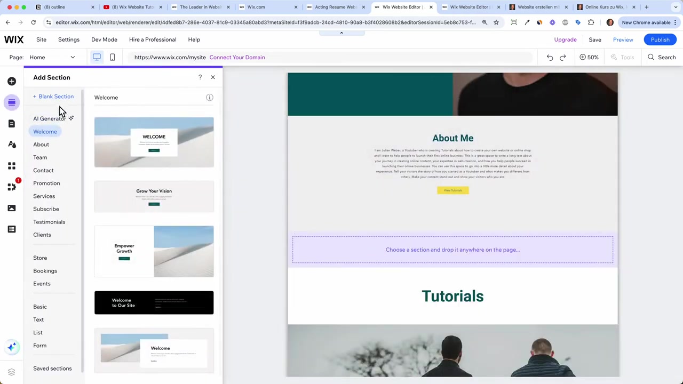Go back in browser
The image size is (683, 384).
(x=7, y=22)
